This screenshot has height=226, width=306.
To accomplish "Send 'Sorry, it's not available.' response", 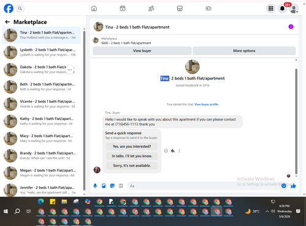I will (132, 165).
